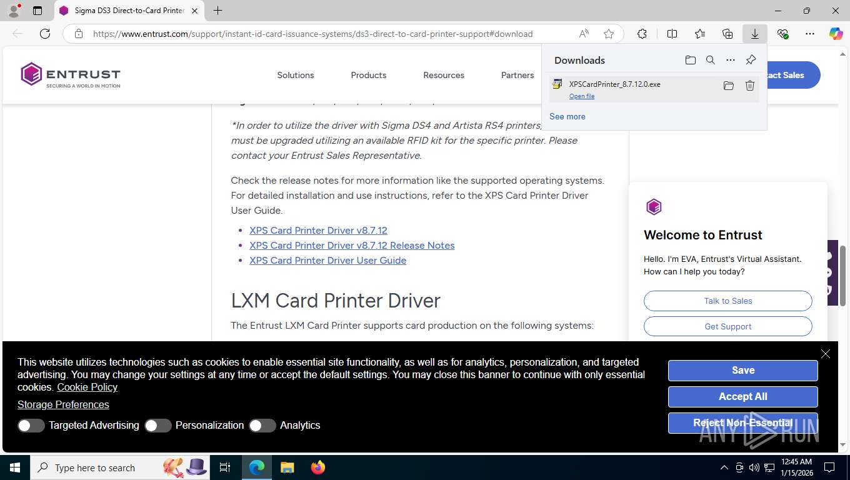Open v8.7.12 Release Notes link
This screenshot has width=850, height=480.
point(352,246)
